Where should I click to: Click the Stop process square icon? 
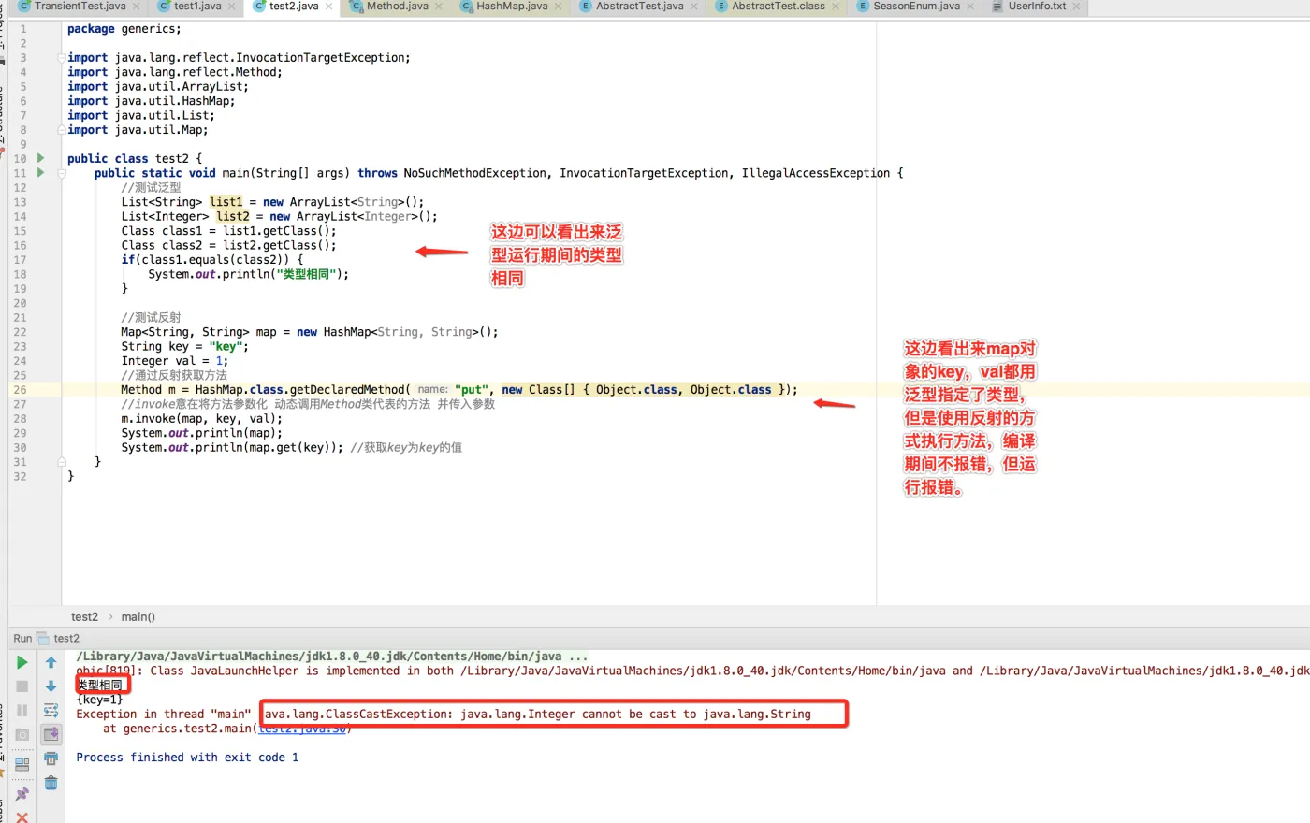pos(22,686)
